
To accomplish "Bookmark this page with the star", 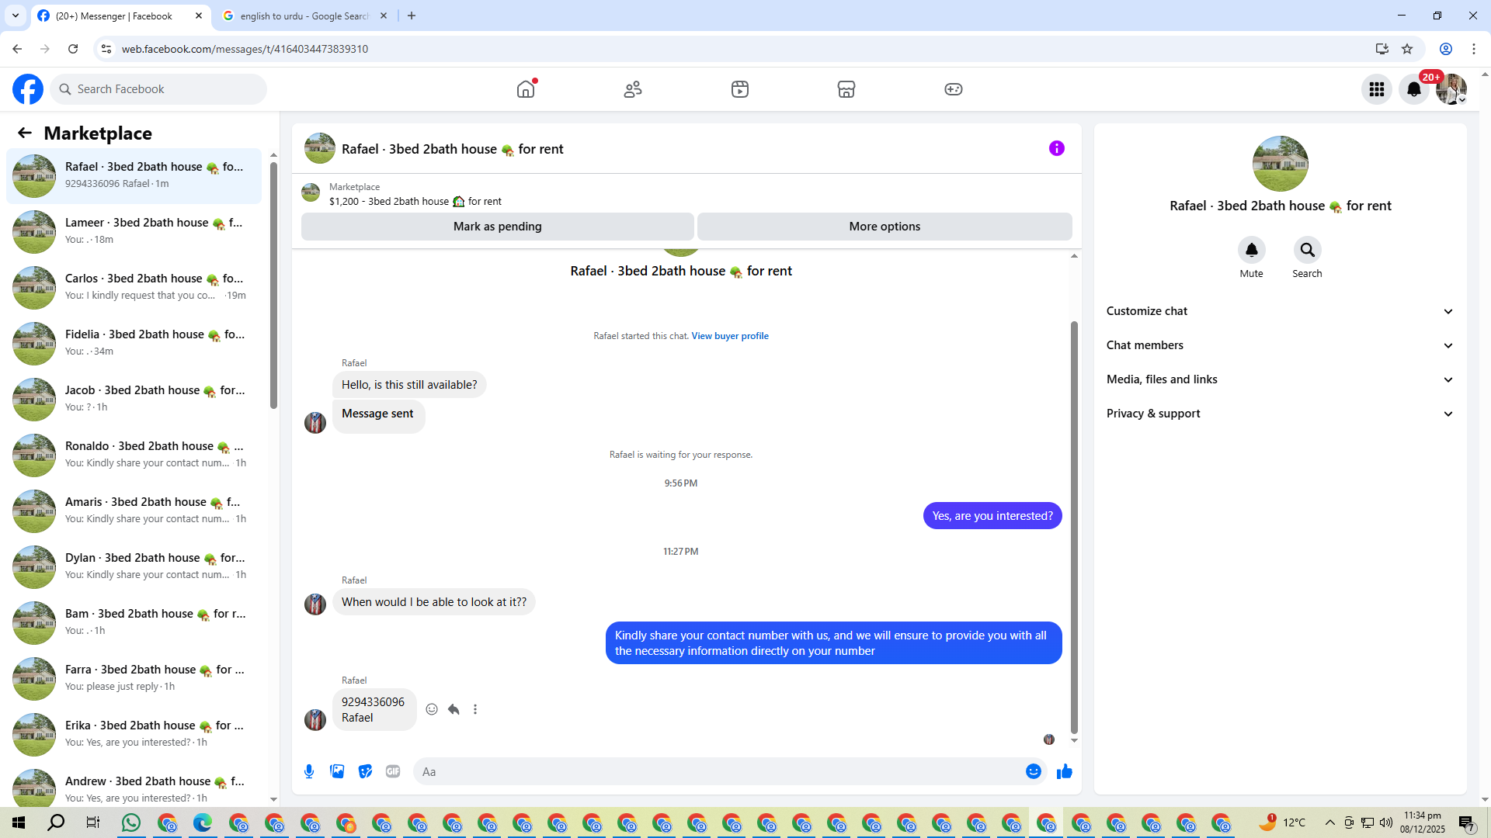I will point(1407,49).
